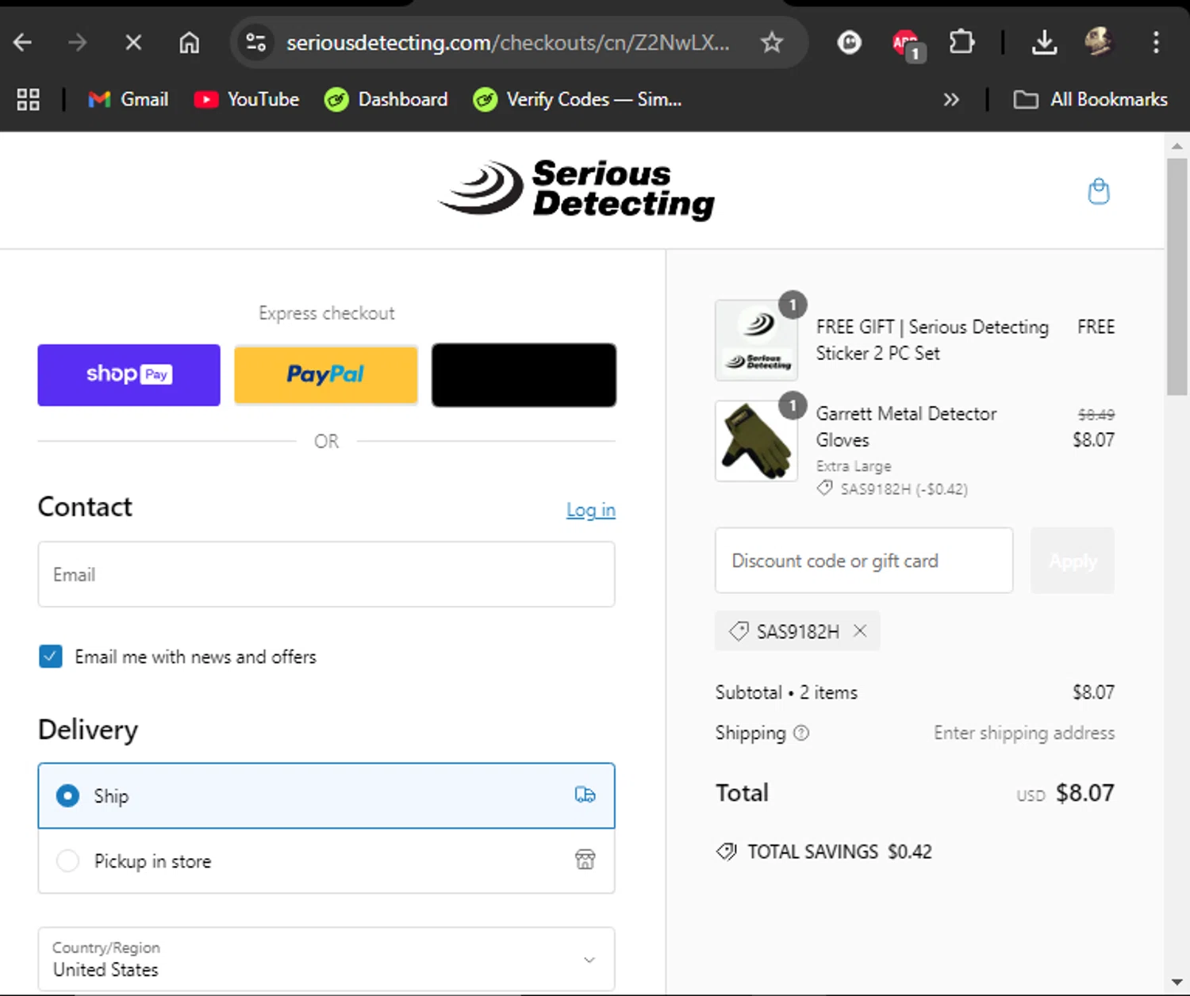This screenshot has height=996, width=1190.
Task: Open the Adblock extension icon
Action: click(907, 44)
